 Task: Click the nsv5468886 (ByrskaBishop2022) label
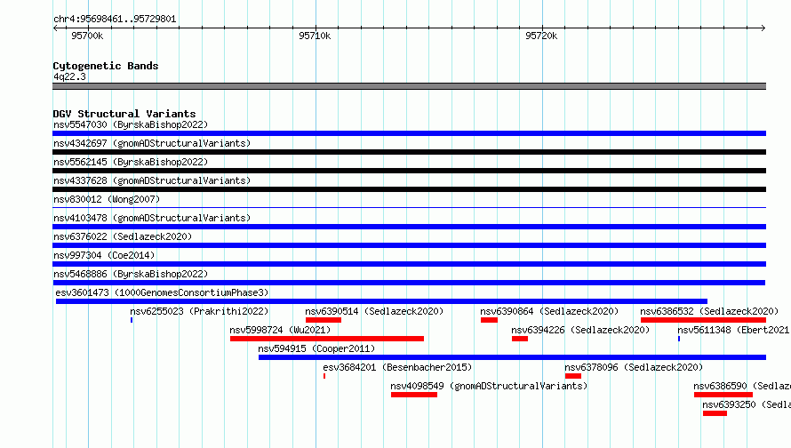point(131,274)
